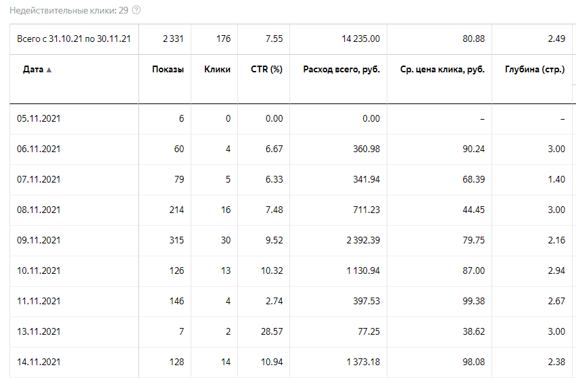The width and height of the screenshot is (576, 378).
Task: Click the Дата sort arrow
Action: click(x=49, y=70)
